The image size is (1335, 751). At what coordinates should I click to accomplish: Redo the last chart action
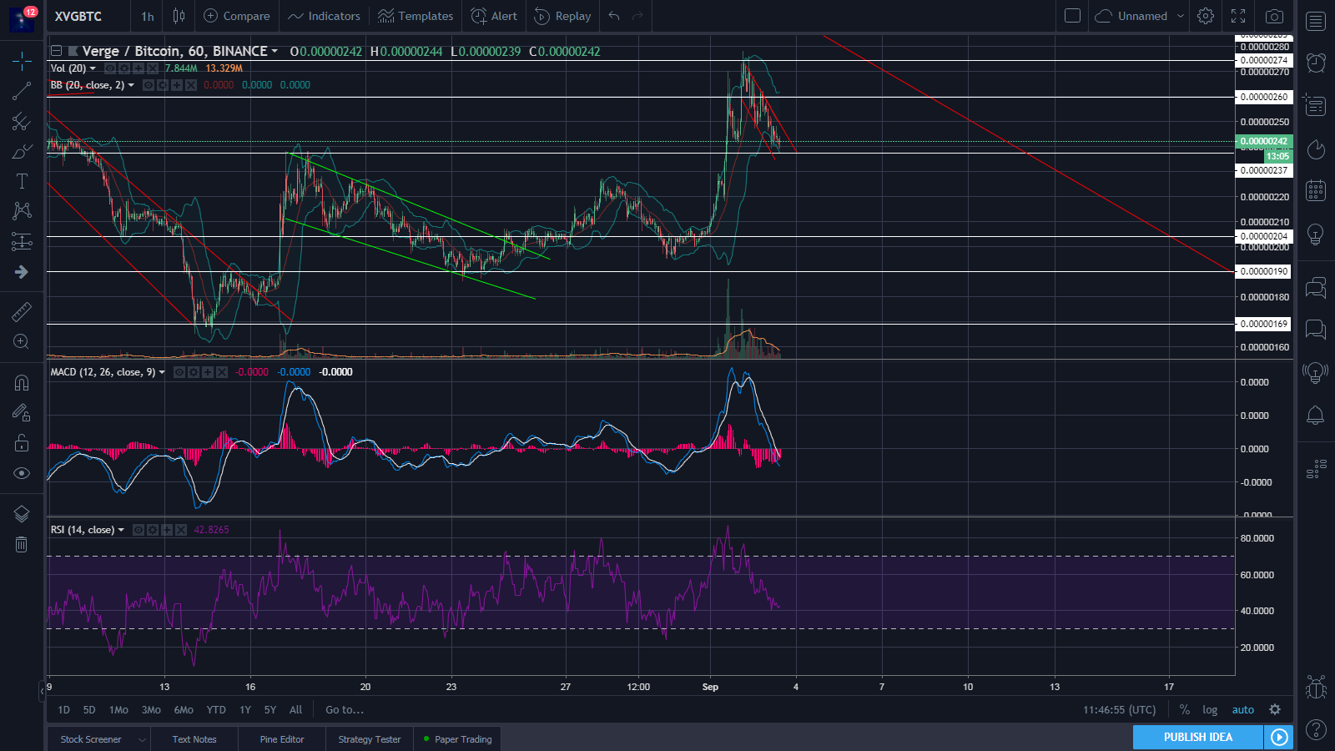[637, 16]
